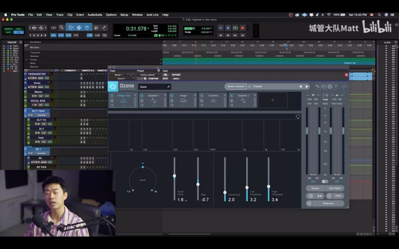Click the Master Assistant button
This screenshot has height=249, width=399.
pos(236,87)
